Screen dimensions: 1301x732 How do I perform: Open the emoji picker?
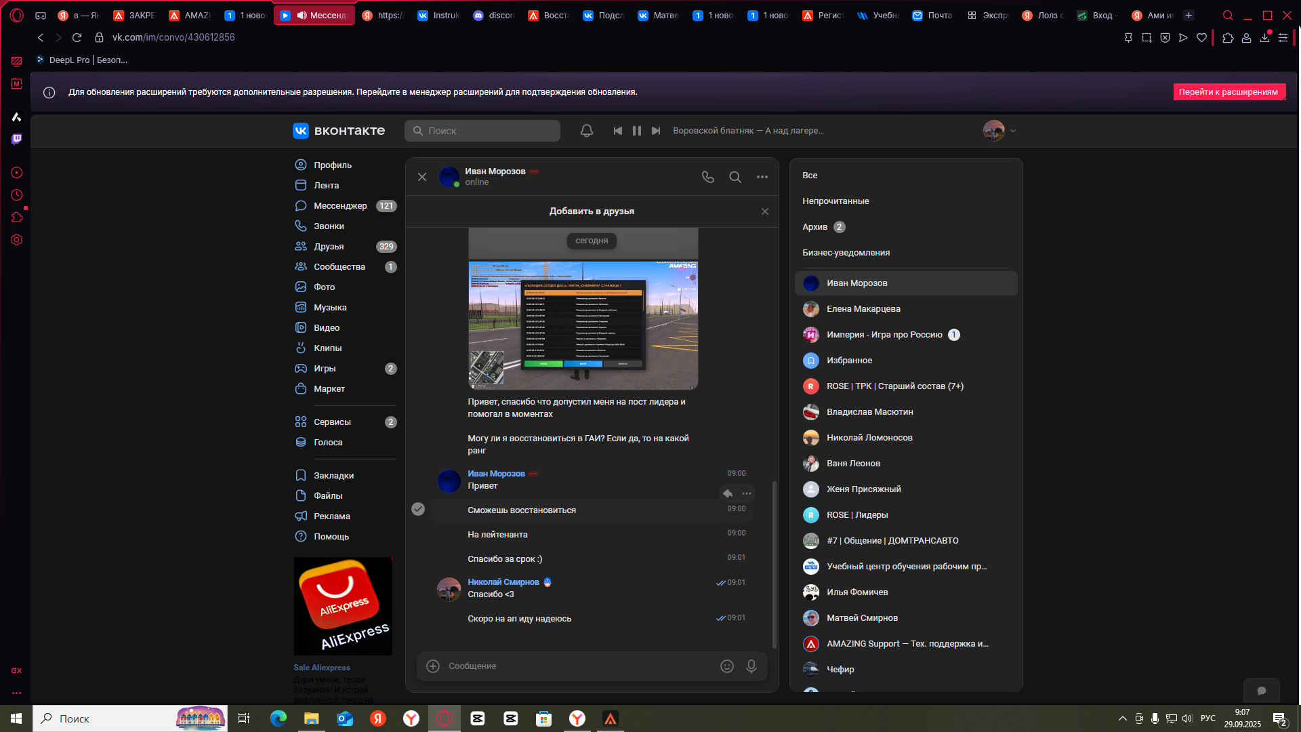point(727,666)
